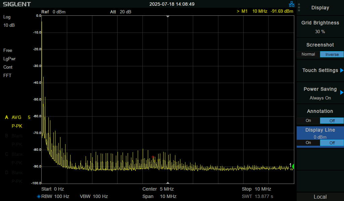Click the Start 0 Hz frequency label
The image size is (344, 201).
[x=53, y=189]
